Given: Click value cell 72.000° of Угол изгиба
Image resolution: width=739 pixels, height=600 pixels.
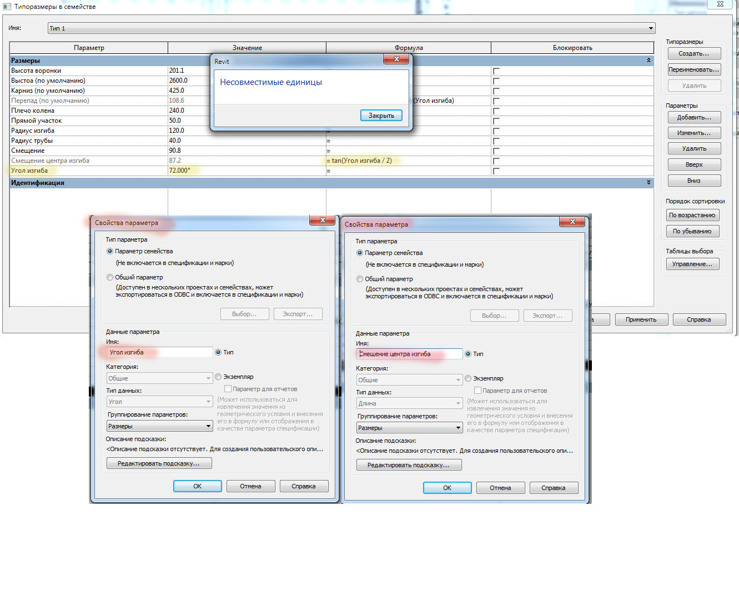Looking at the screenshot, I should tap(247, 171).
